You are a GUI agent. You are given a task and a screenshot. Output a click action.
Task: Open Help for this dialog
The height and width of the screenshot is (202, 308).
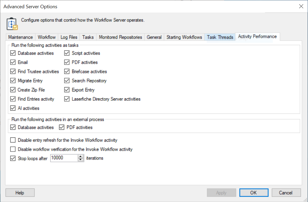pos(20,193)
